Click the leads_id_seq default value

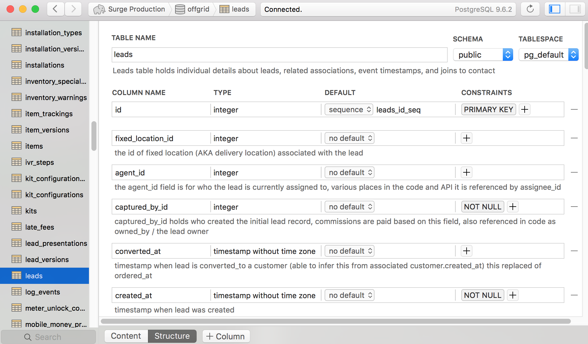click(x=399, y=110)
